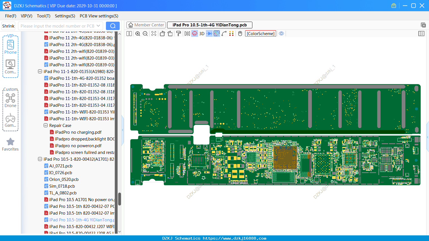Screen dimensions: 429x241
Task: Close the open tab via top-right icon
Action: coord(423,25)
